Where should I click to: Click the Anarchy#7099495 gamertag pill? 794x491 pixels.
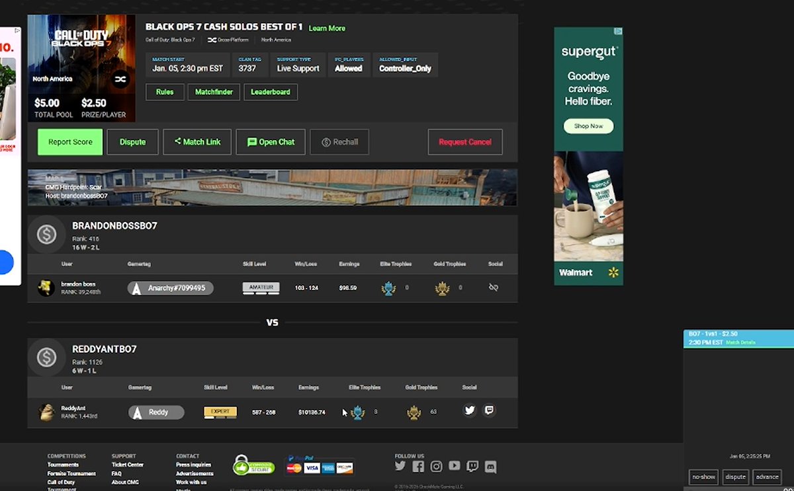click(x=171, y=288)
